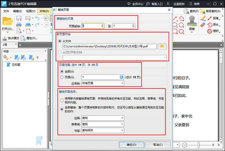Close the Bookmarks (书签) panel
Image resolution: width=225 pixels, height=151 pixels.
point(46,51)
